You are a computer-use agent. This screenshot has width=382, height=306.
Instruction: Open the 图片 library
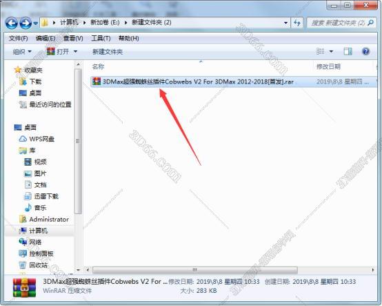click(x=40, y=173)
